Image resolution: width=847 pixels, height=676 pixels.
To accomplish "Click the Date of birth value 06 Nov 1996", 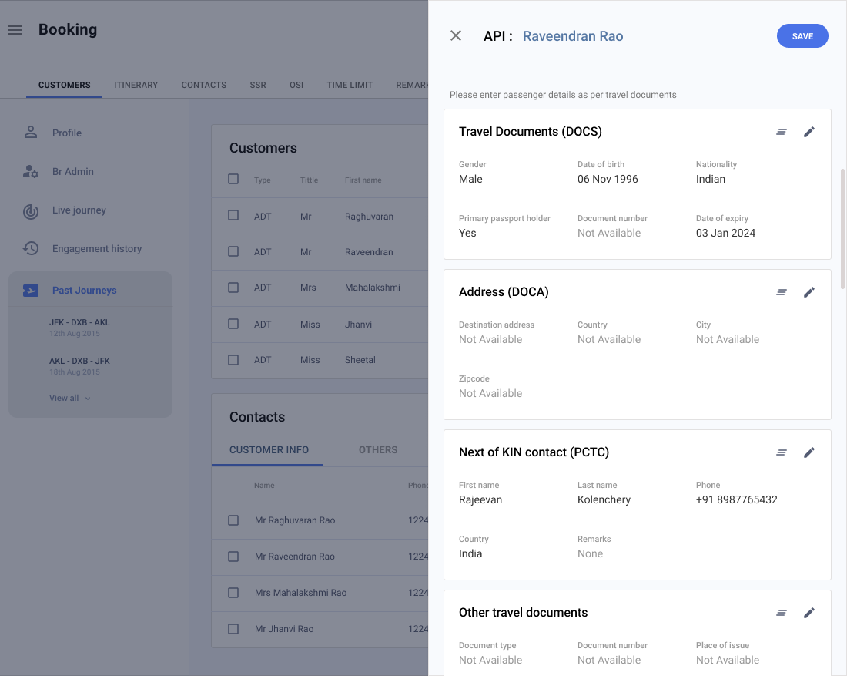I will pos(608,179).
